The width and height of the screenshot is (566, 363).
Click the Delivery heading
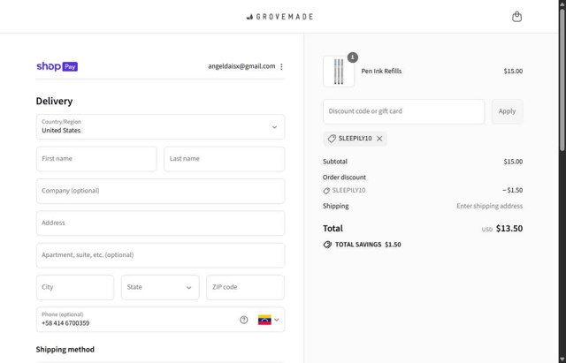tap(54, 102)
